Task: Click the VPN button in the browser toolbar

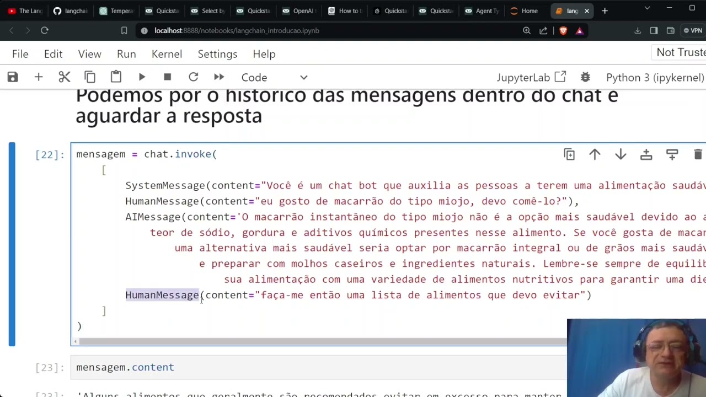Action: pos(693,30)
